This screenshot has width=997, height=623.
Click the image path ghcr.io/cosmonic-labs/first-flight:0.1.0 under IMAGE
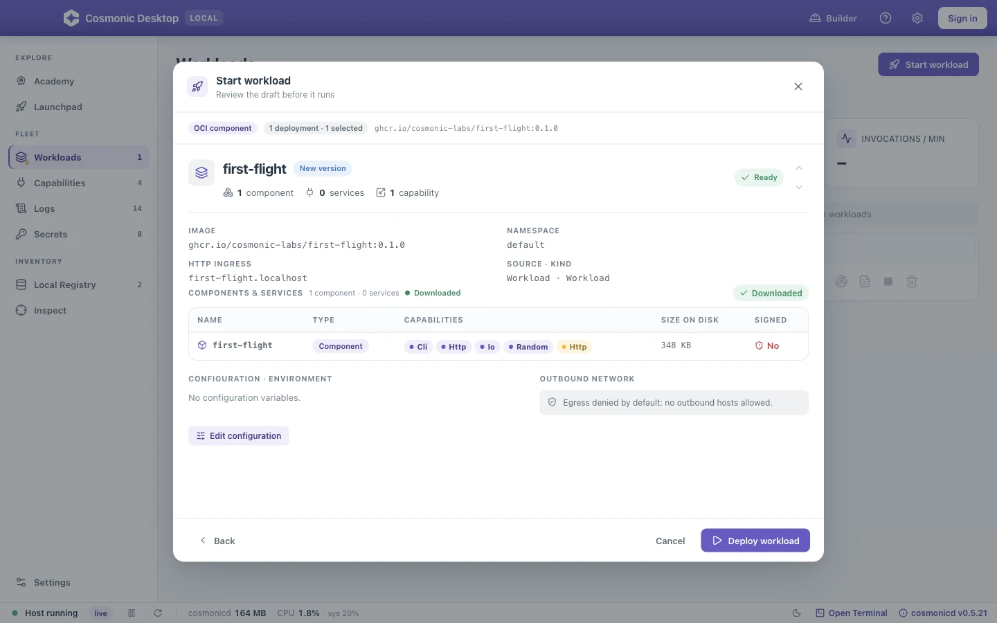point(296,245)
